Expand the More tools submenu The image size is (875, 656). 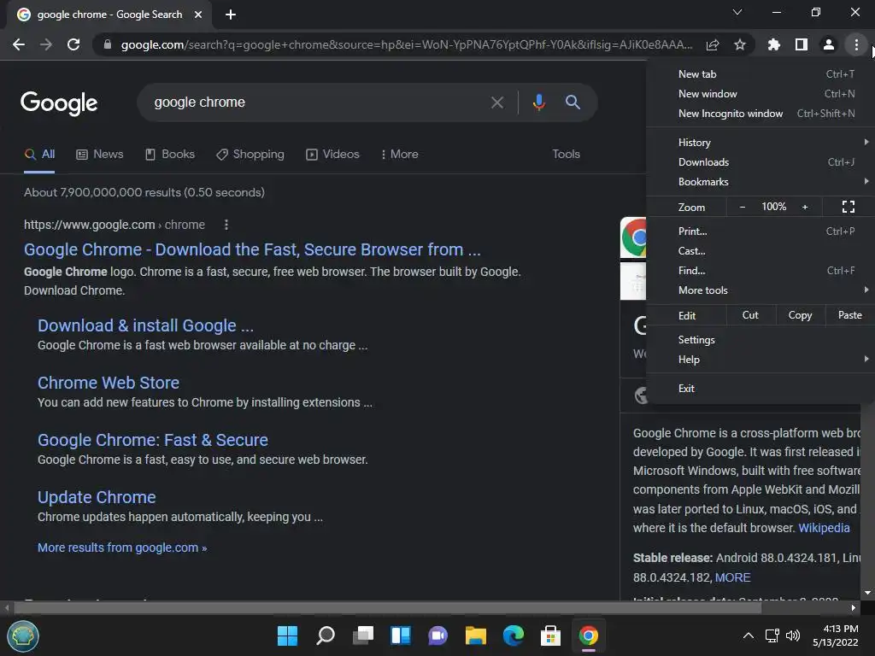point(760,290)
